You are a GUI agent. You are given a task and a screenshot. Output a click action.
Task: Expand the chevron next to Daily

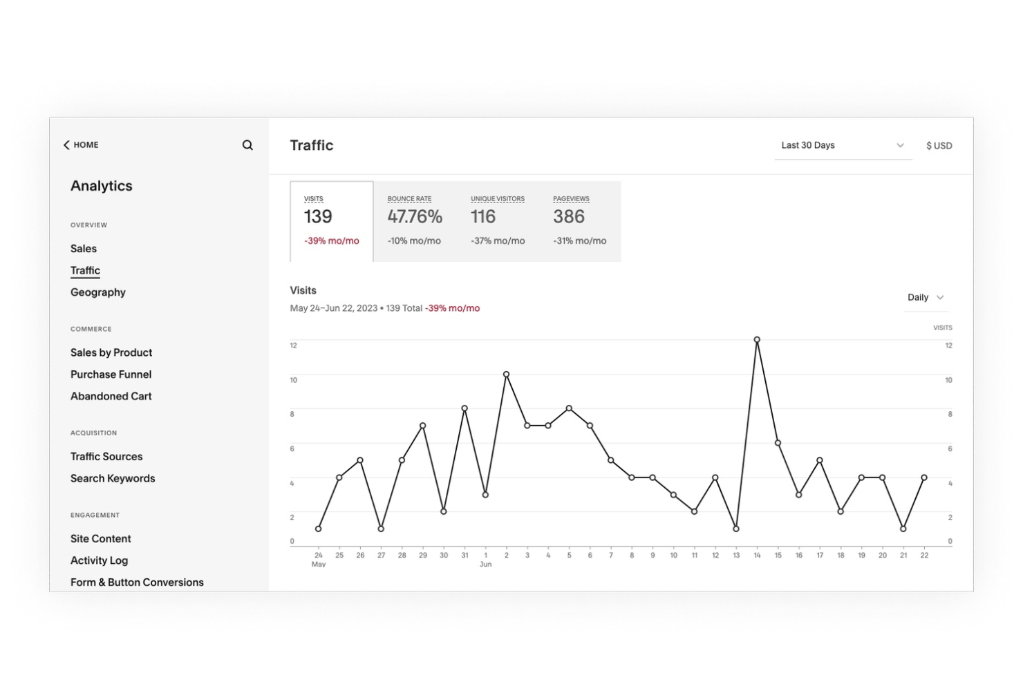click(940, 298)
